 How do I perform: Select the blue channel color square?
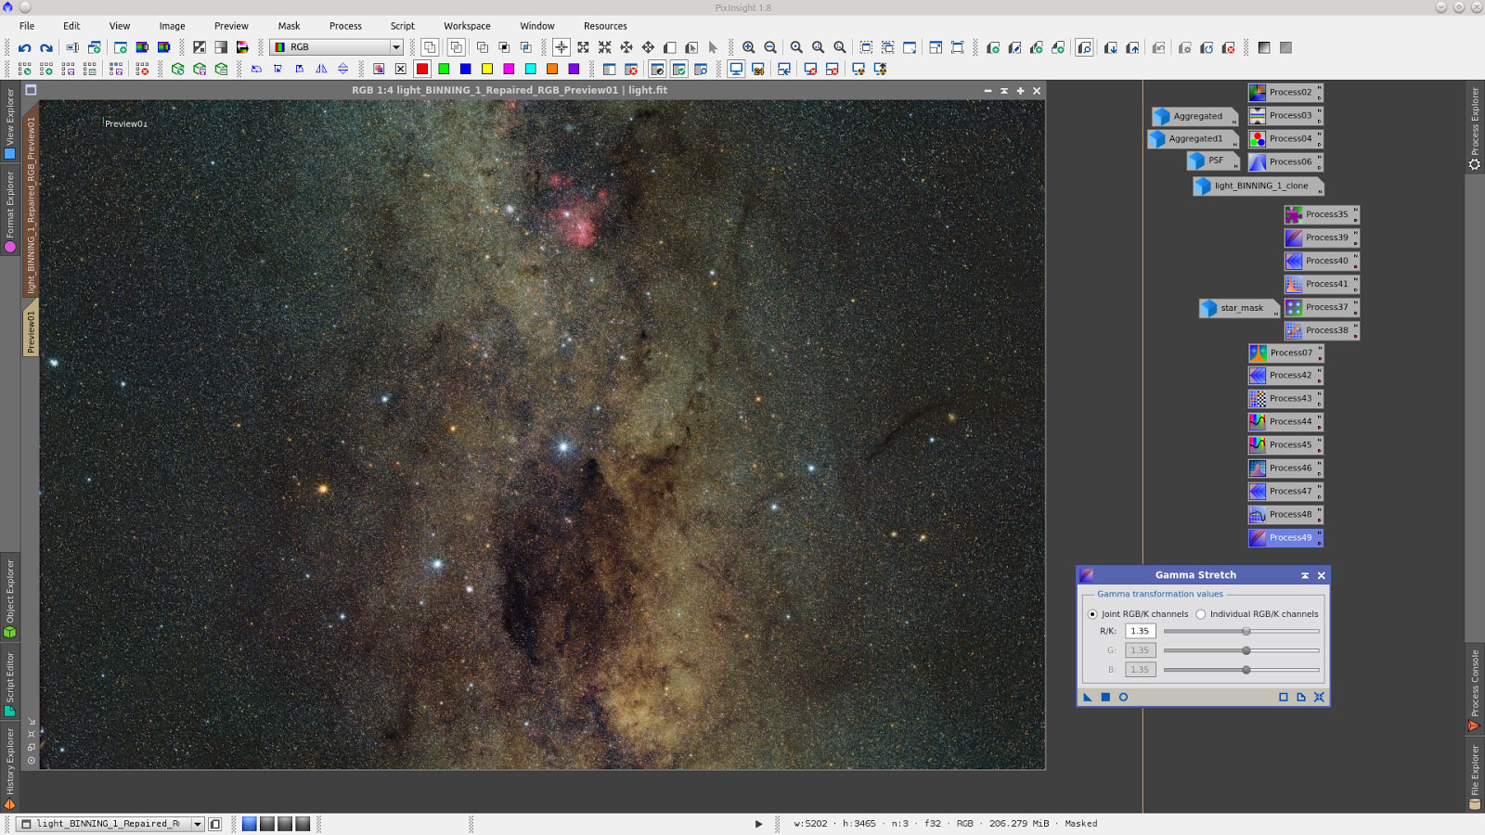[466, 69]
